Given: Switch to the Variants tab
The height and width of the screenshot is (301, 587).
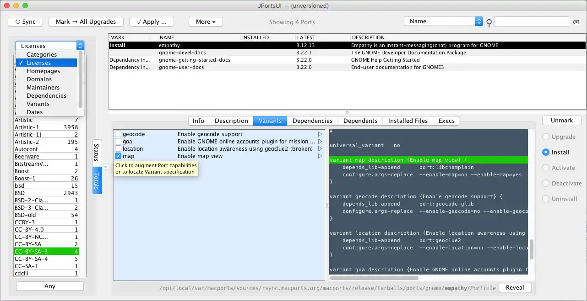Looking at the screenshot, I should click(x=270, y=121).
